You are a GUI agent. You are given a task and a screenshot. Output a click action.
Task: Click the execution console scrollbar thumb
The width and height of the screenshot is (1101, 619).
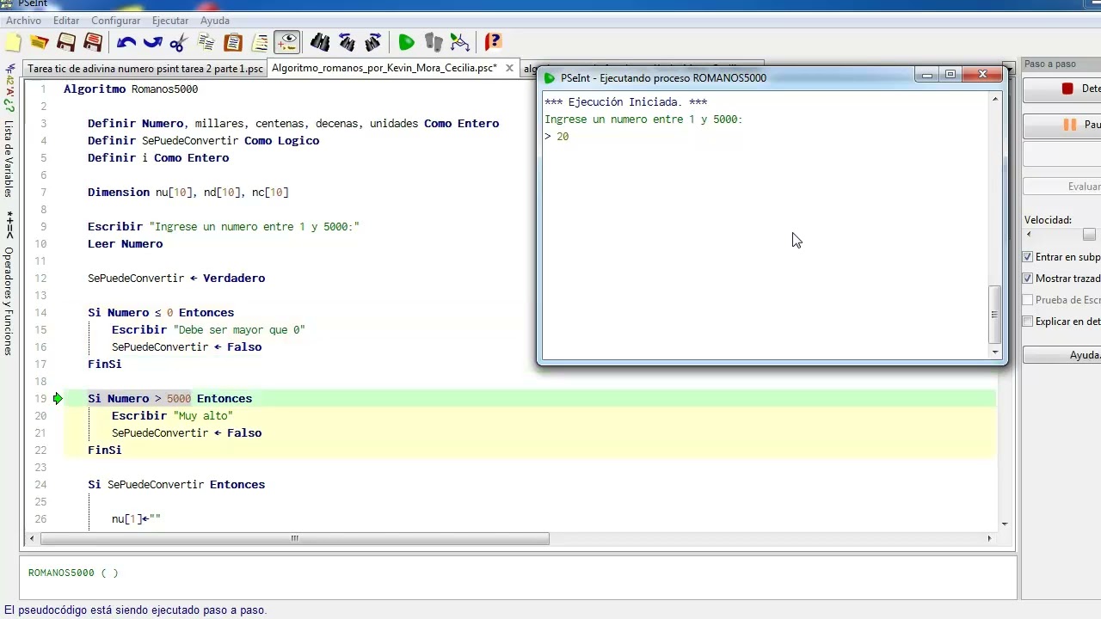coord(995,314)
